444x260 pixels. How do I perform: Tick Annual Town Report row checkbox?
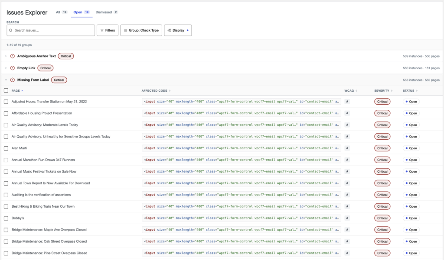coord(6,183)
